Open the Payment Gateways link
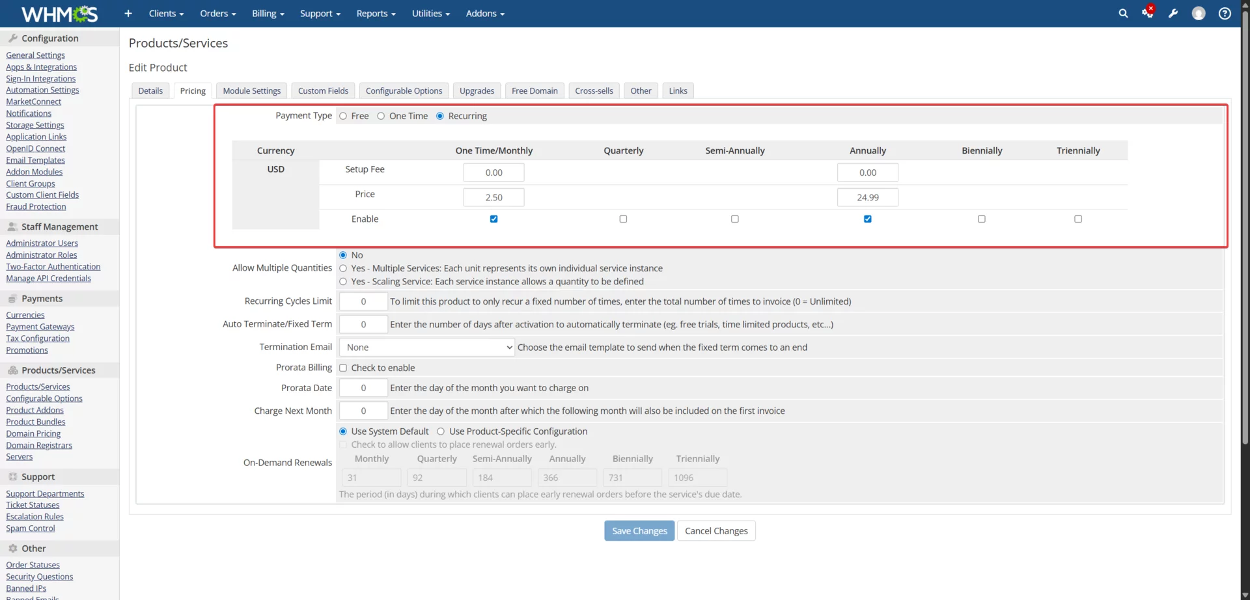The width and height of the screenshot is (1250, 600). click(40, 326)
